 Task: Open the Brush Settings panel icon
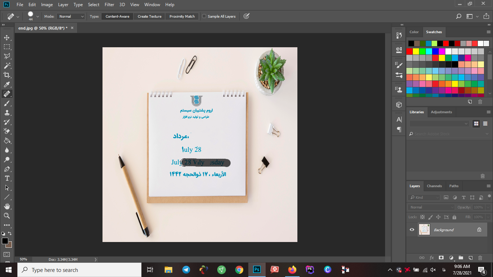(x=399, y=66)
